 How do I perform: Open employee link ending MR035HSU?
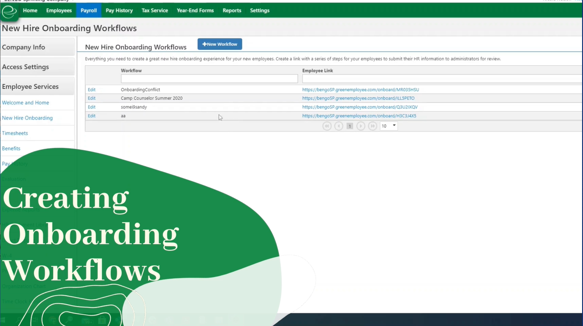[x=360, y=90]
